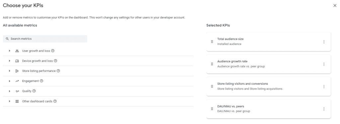Click the Choose your KPIs title
The image size is (340, 124).
coord(23,6)
